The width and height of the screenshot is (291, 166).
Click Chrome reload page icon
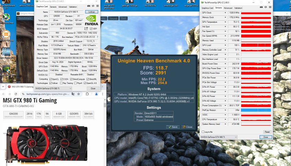[16, 94]
